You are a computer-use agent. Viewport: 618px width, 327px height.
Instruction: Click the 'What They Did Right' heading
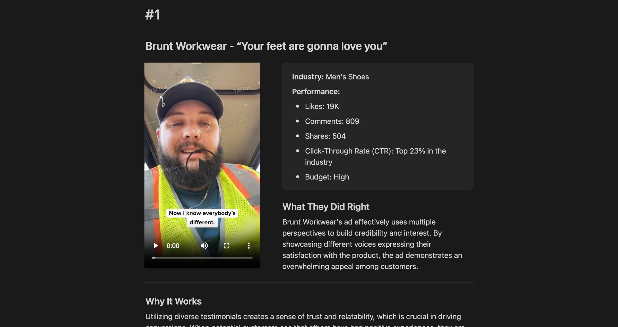pos(326,207)
